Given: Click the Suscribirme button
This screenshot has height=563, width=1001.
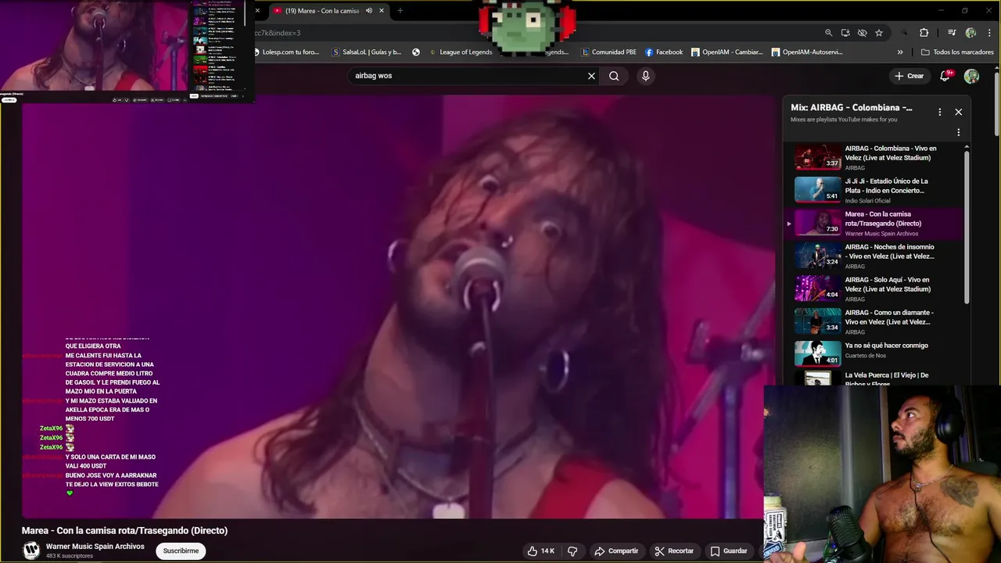Looking at the screenshot, I should [x=181, y=550].
